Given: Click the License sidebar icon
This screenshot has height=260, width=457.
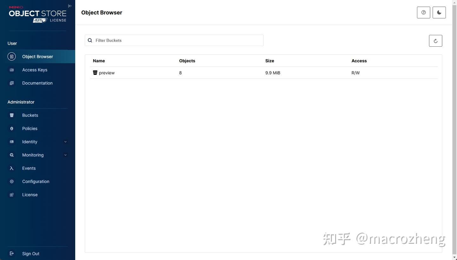Looking at the screenshot, I should click(x=12, y=195).
